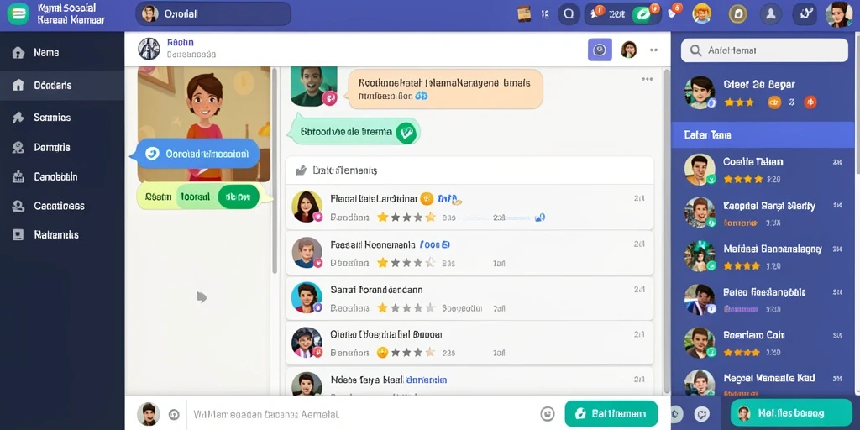The height and width of the screenshot is (430, 860).
Task: Open the 'Ndase feiya Neail' list row
Action: 469,381
